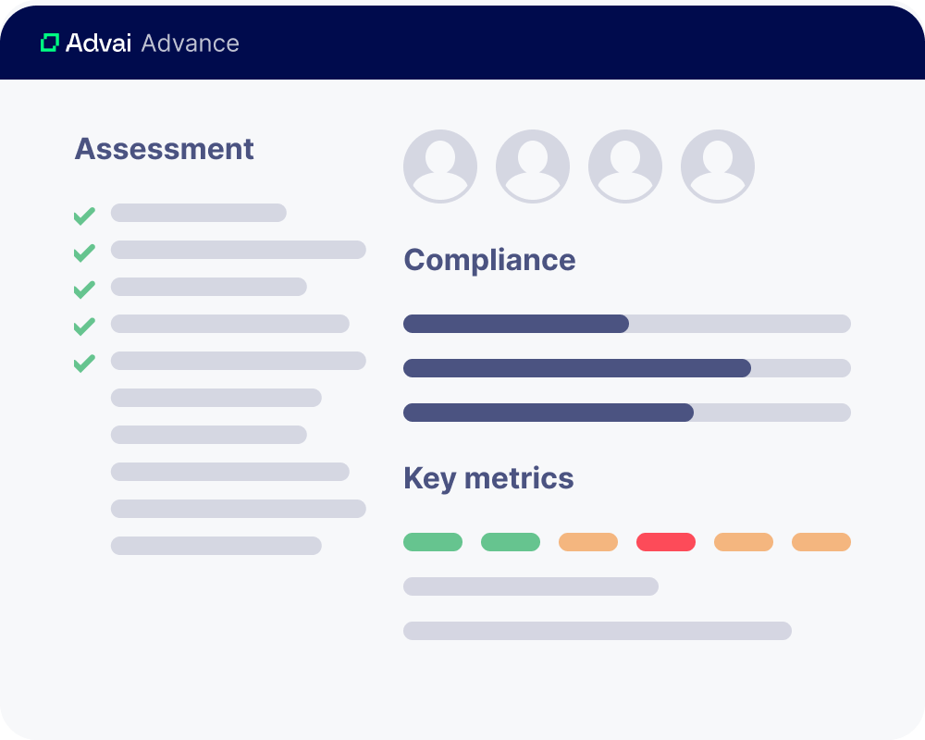Open the Assessment heading
The image size is (925, 740).
coord(164,149)
